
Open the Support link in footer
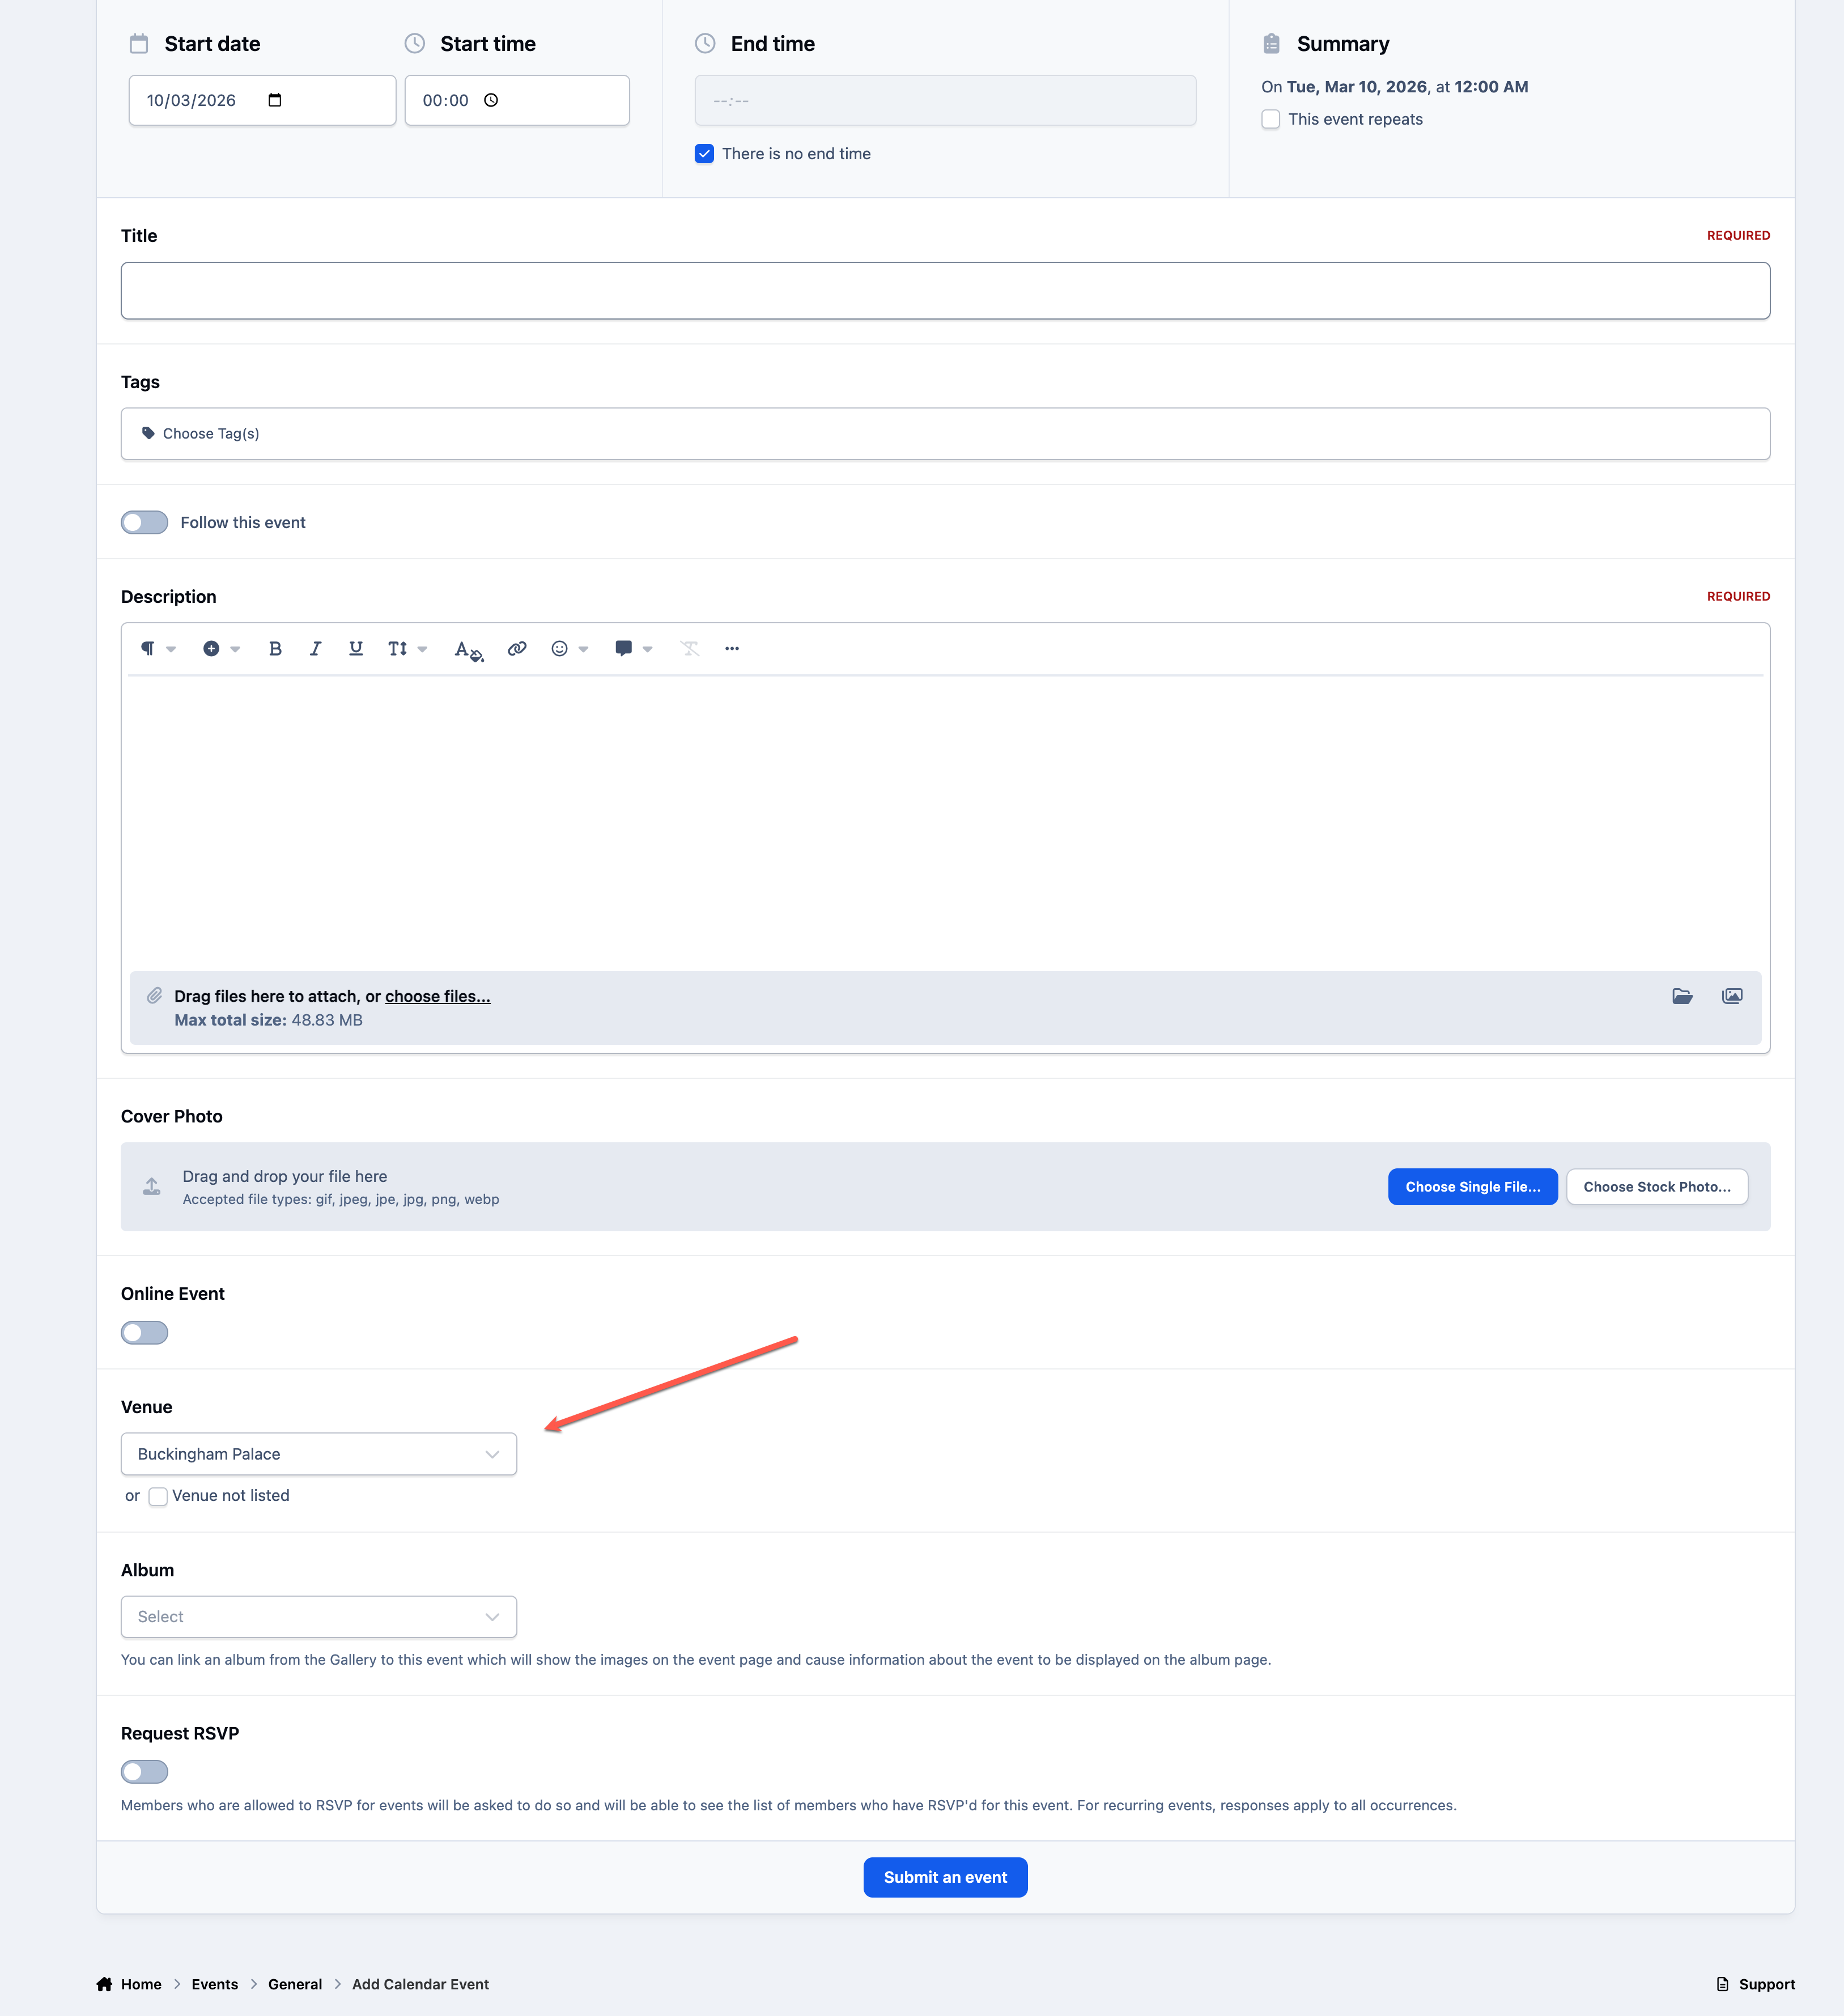click(1766, 1984)
